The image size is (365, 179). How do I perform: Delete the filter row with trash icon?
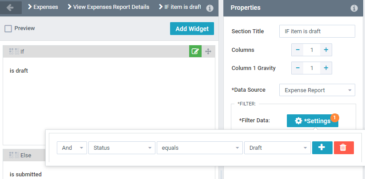pos(344,148)
